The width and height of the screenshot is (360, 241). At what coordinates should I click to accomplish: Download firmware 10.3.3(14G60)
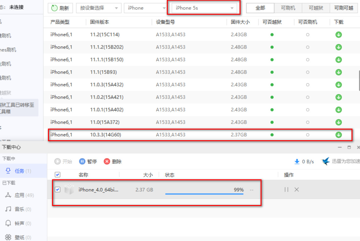[338, 135]
